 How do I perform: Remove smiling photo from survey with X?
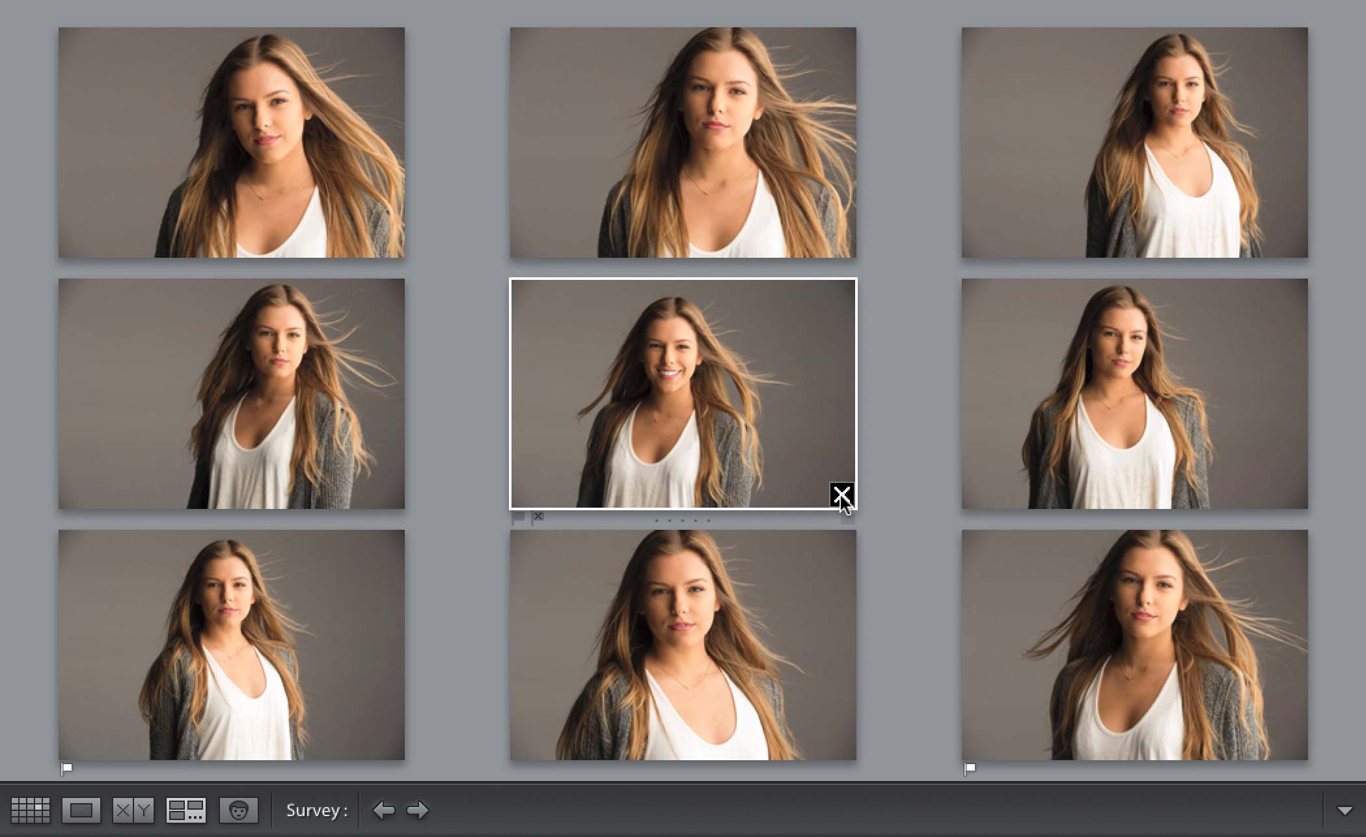841,495
